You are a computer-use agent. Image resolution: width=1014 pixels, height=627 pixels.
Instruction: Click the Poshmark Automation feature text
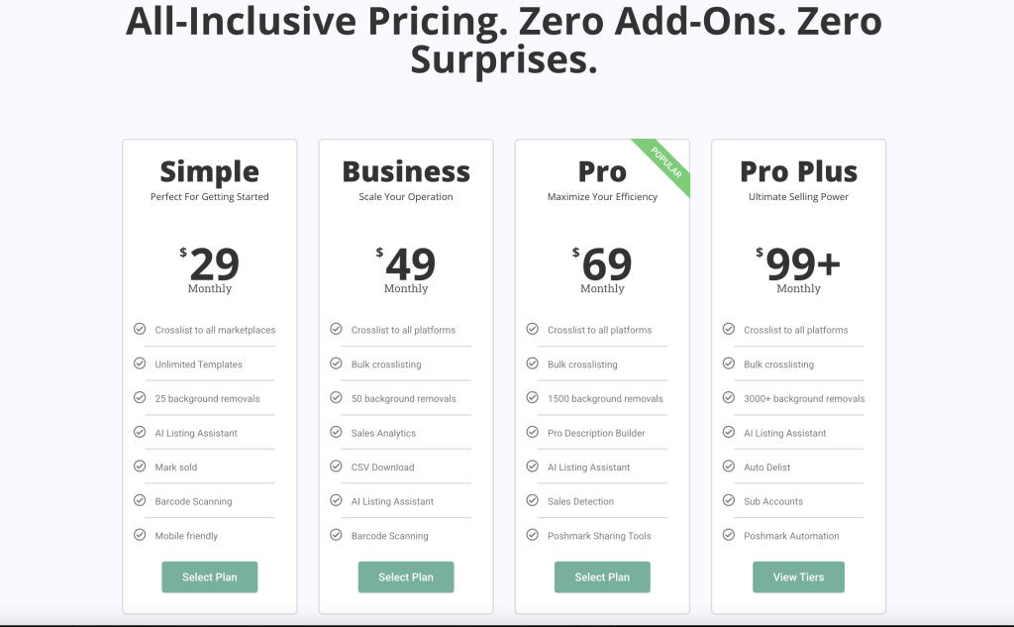coord(791,536)
